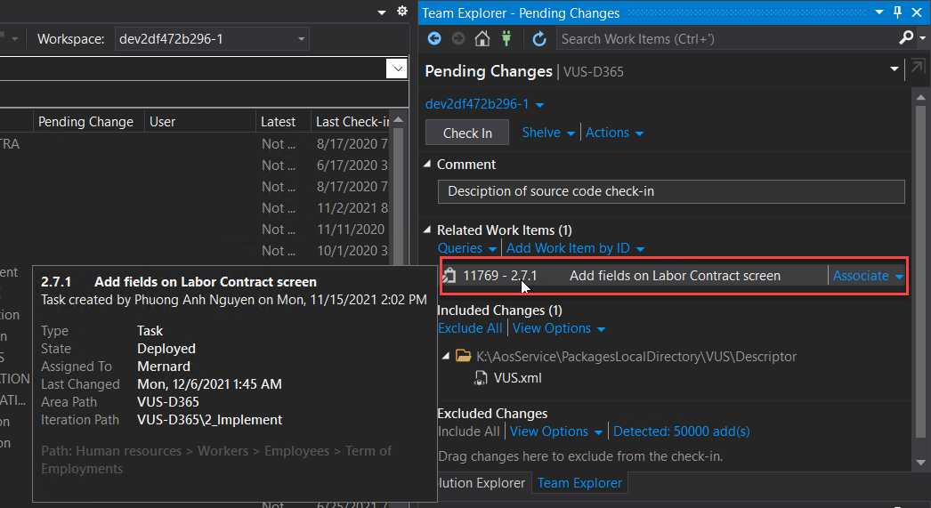The width and height of the screenshot is (931, 508).
Task: Open the Associate dropdown for work item
Action: 899,276
